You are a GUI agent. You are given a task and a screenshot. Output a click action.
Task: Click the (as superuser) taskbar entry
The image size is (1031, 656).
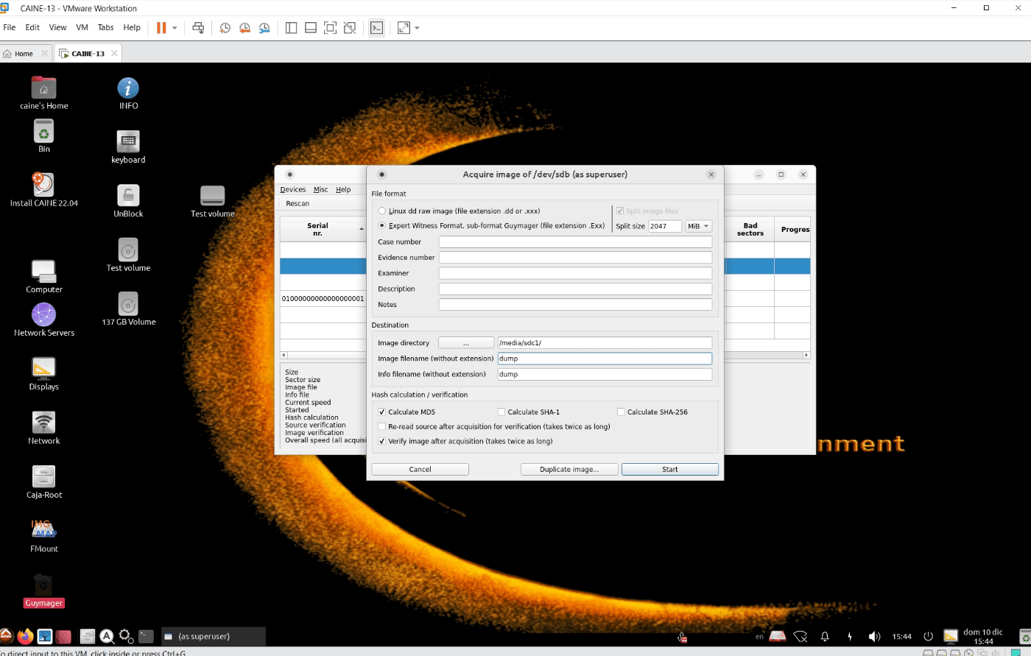coord(214,636)
